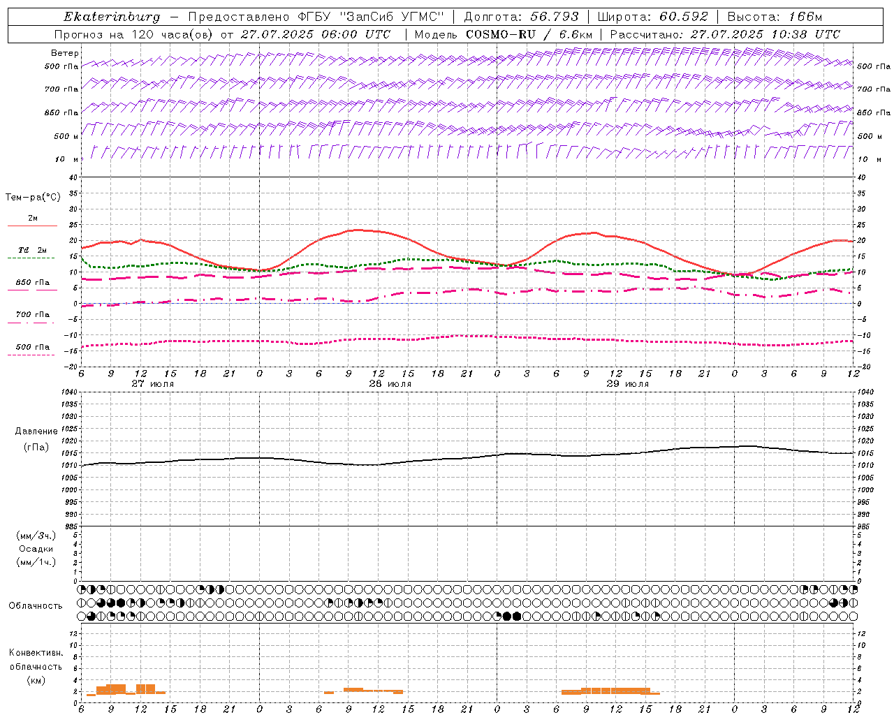894x715 pixels.
Task: Click the Облачность section label
Action: (36, 606)
